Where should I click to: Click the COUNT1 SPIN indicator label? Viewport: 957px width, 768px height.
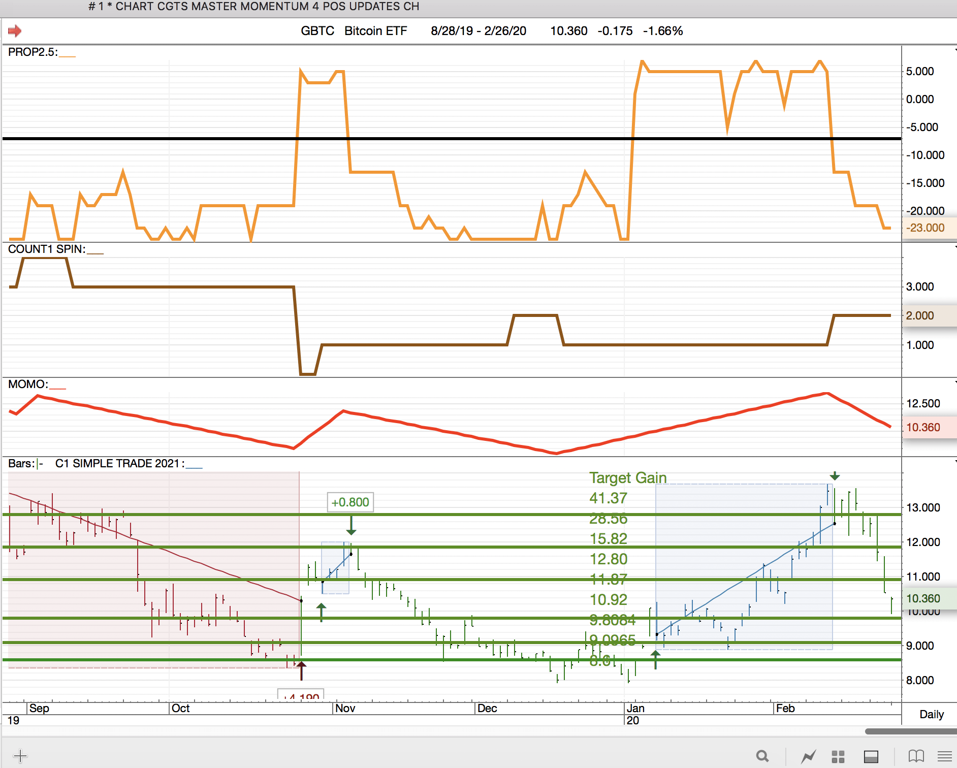[x=47, y=249]
